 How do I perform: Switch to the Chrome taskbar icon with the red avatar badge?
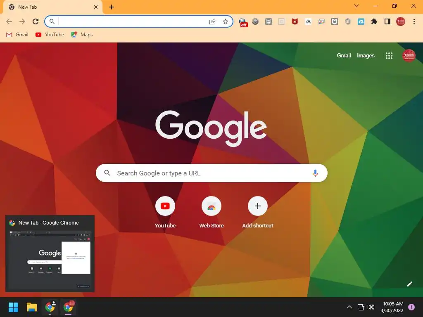[68, 307]
